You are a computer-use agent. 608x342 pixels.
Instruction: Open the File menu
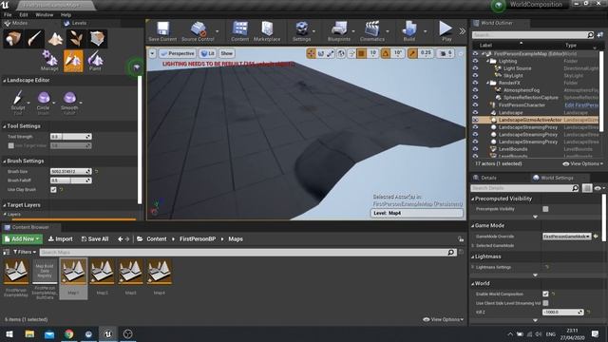click(x=8, y=15)
